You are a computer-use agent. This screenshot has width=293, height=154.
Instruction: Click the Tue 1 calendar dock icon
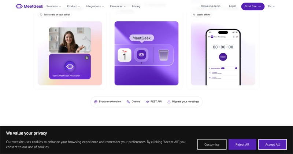tap(125, 55)
